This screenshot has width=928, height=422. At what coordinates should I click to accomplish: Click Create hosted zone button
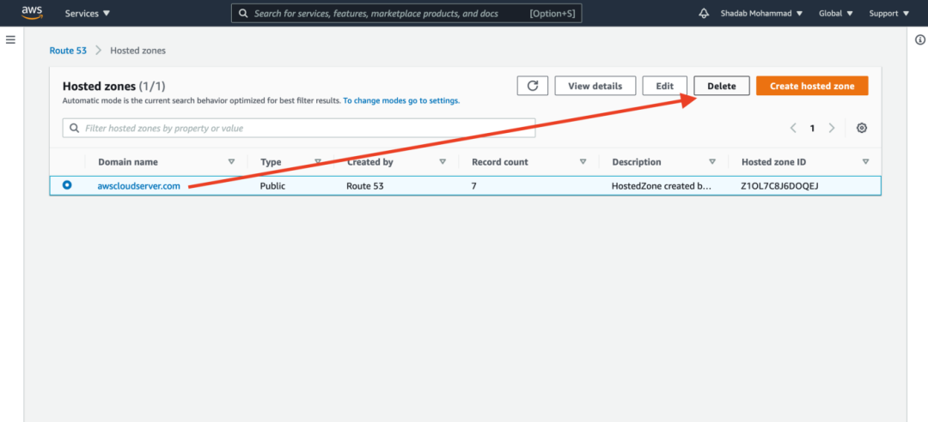tap(812, 86)
